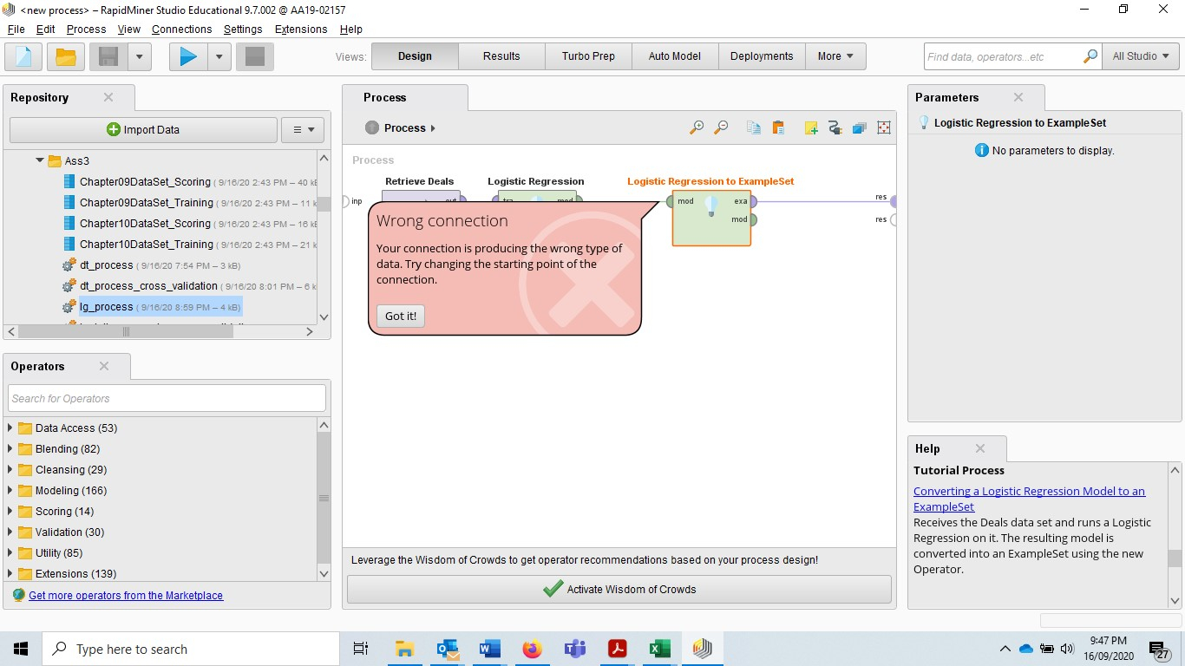This screenshot has height=666, width=1185.
Task: Add a note to the process
Action: pos(811,127)
